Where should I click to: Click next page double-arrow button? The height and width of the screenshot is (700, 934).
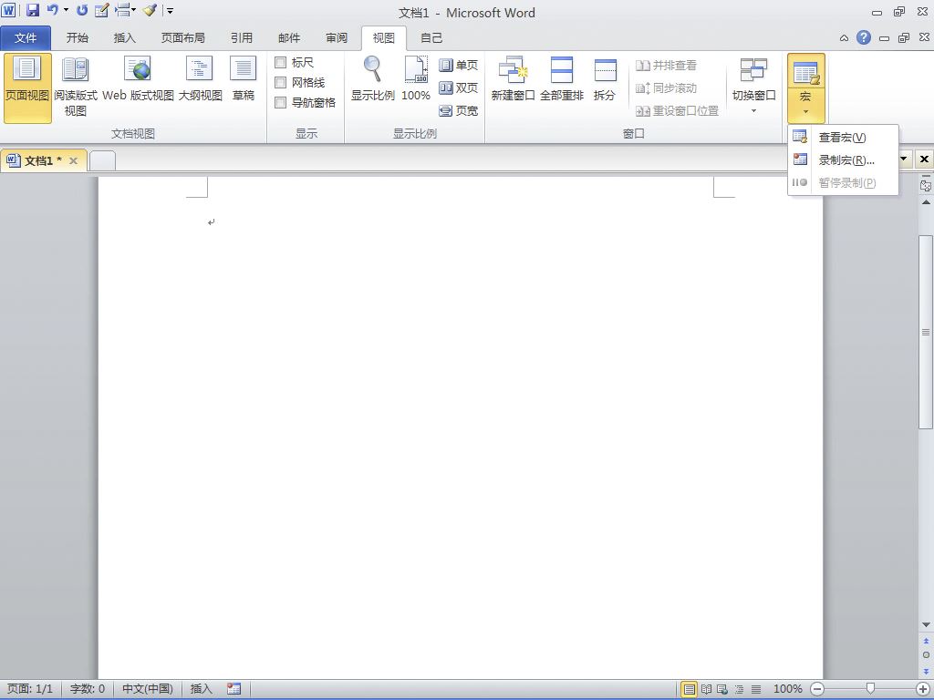(x=926, y=671)
